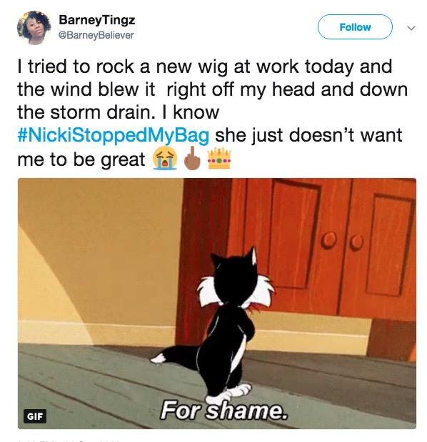The height and width of the screenshot is (442, 427).
Task: Play the cartoon cat GIF
Action: [217, 303]
